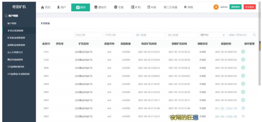Click the delete icon for member 3093
This screenshot has height=122, width=262.
coord(243,100)
